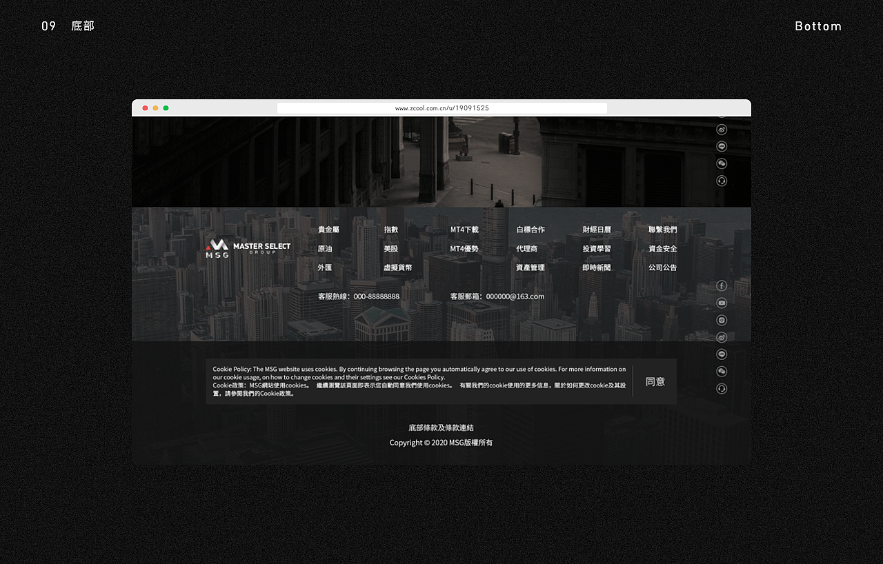Image resolution: width=883 pixels, height=564 pixels.
Task: Go to the 白標合作 link
Action: [x=530, y=230]
